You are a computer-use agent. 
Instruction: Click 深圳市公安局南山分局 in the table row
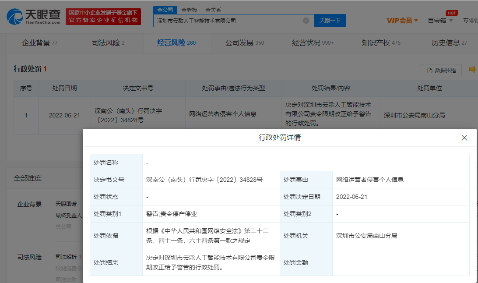click(414, 115)
